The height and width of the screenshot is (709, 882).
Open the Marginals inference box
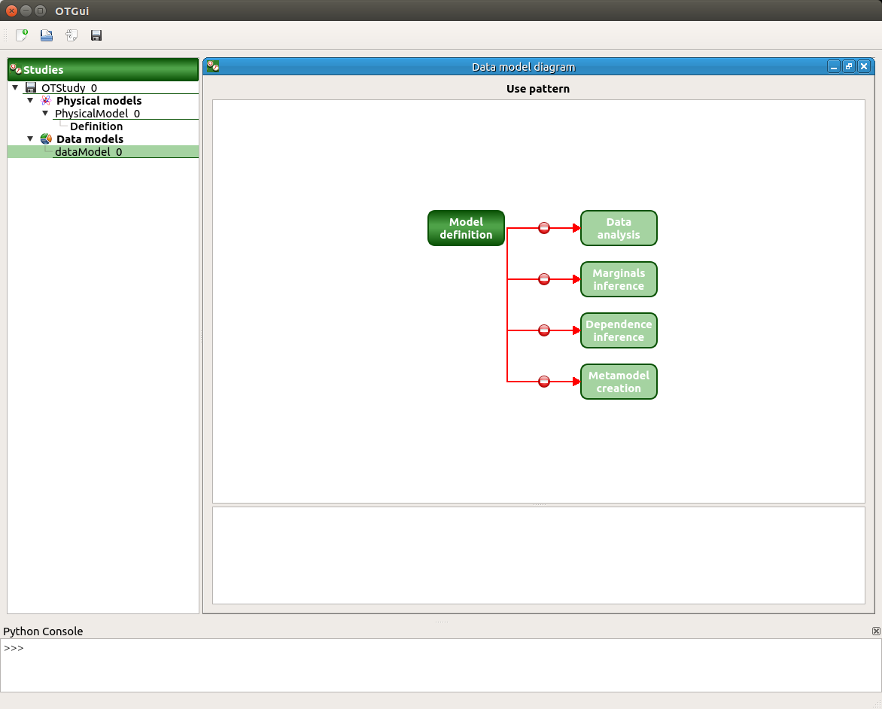coord(619,279)
